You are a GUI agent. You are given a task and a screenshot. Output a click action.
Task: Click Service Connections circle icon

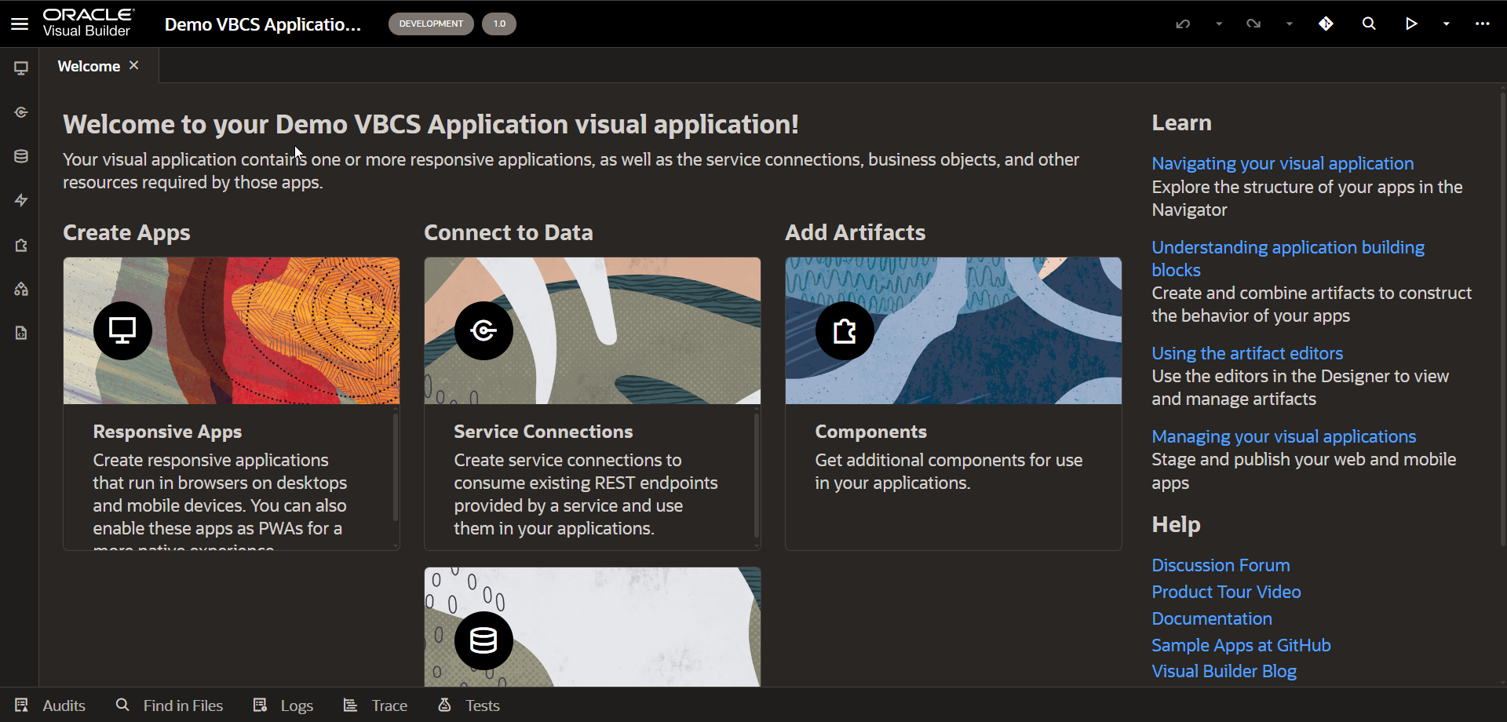pyautogui.click(x=483, y=330)
